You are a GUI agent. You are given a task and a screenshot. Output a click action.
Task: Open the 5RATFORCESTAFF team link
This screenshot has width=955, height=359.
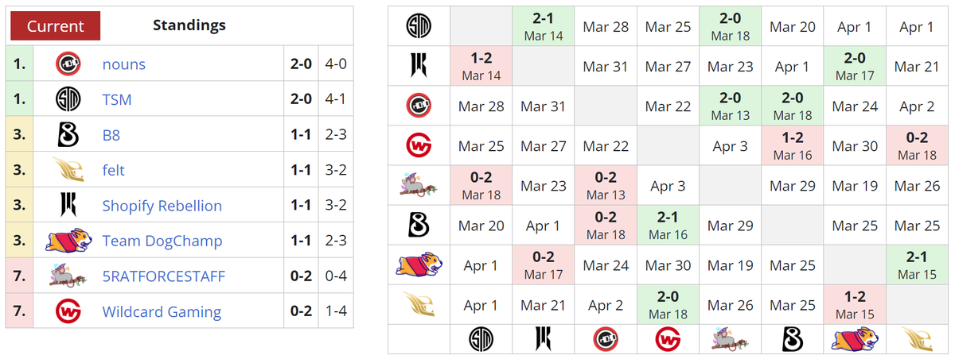tap(163, 276)
